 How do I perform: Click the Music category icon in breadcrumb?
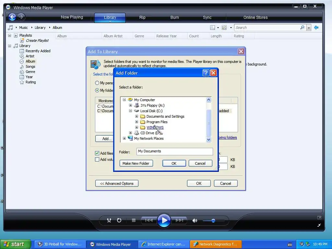(10, 28)
